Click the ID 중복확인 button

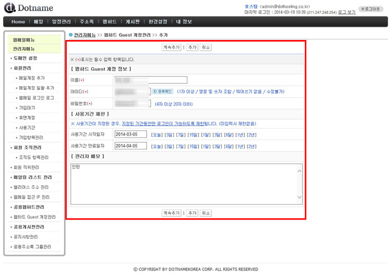[x=162, y=92]
